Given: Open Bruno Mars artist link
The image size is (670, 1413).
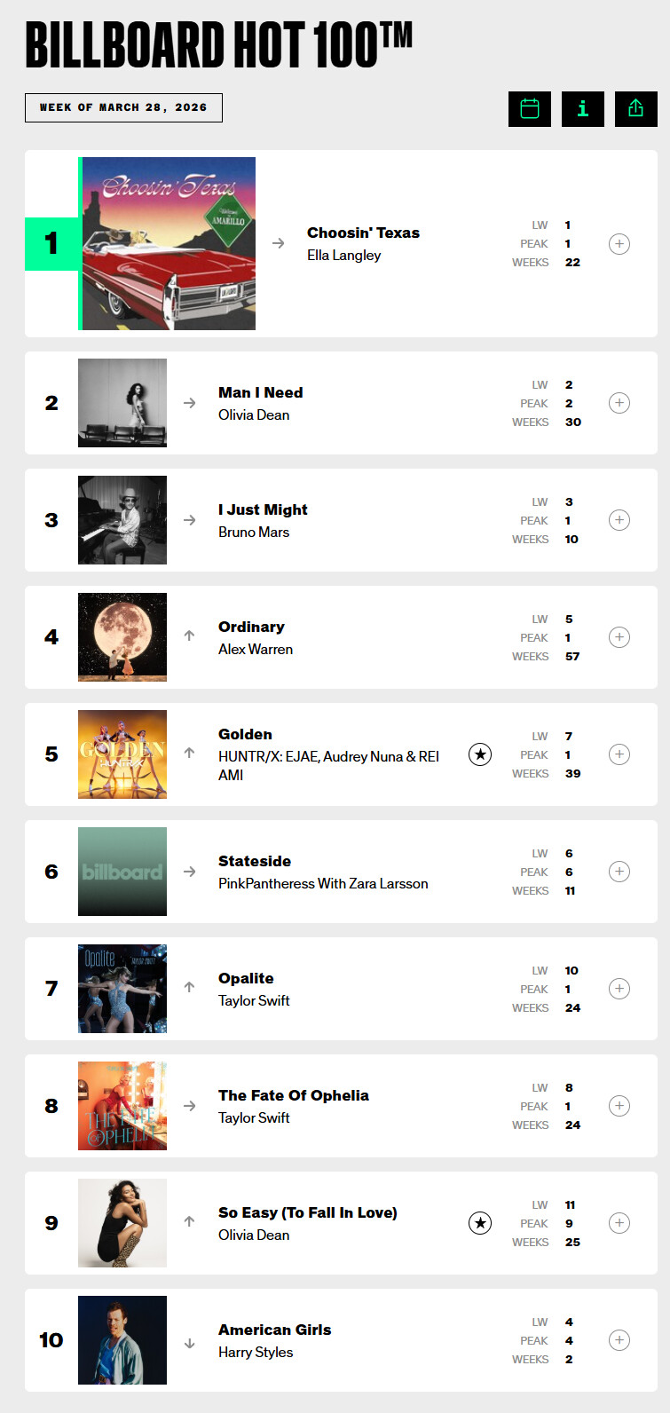Looking at the screenshot, I should pos(254,533).
